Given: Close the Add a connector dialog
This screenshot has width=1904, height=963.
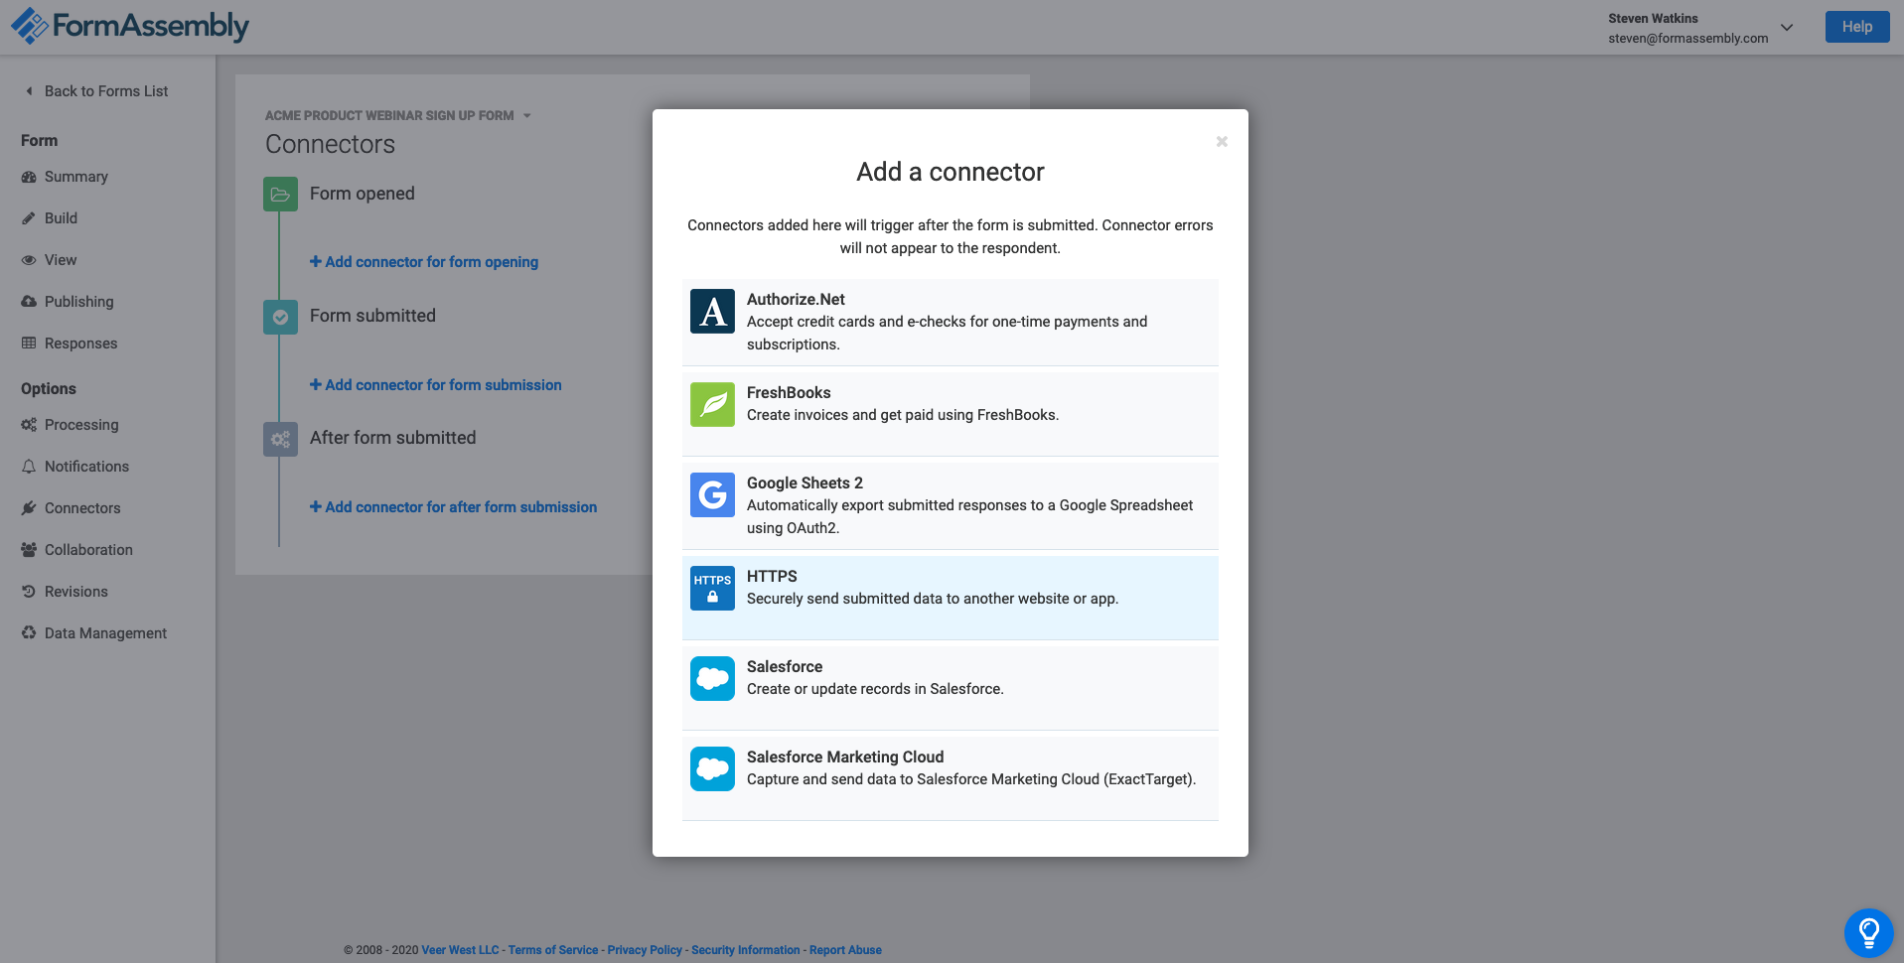Looking at the screenshot, I should 1222,142.
